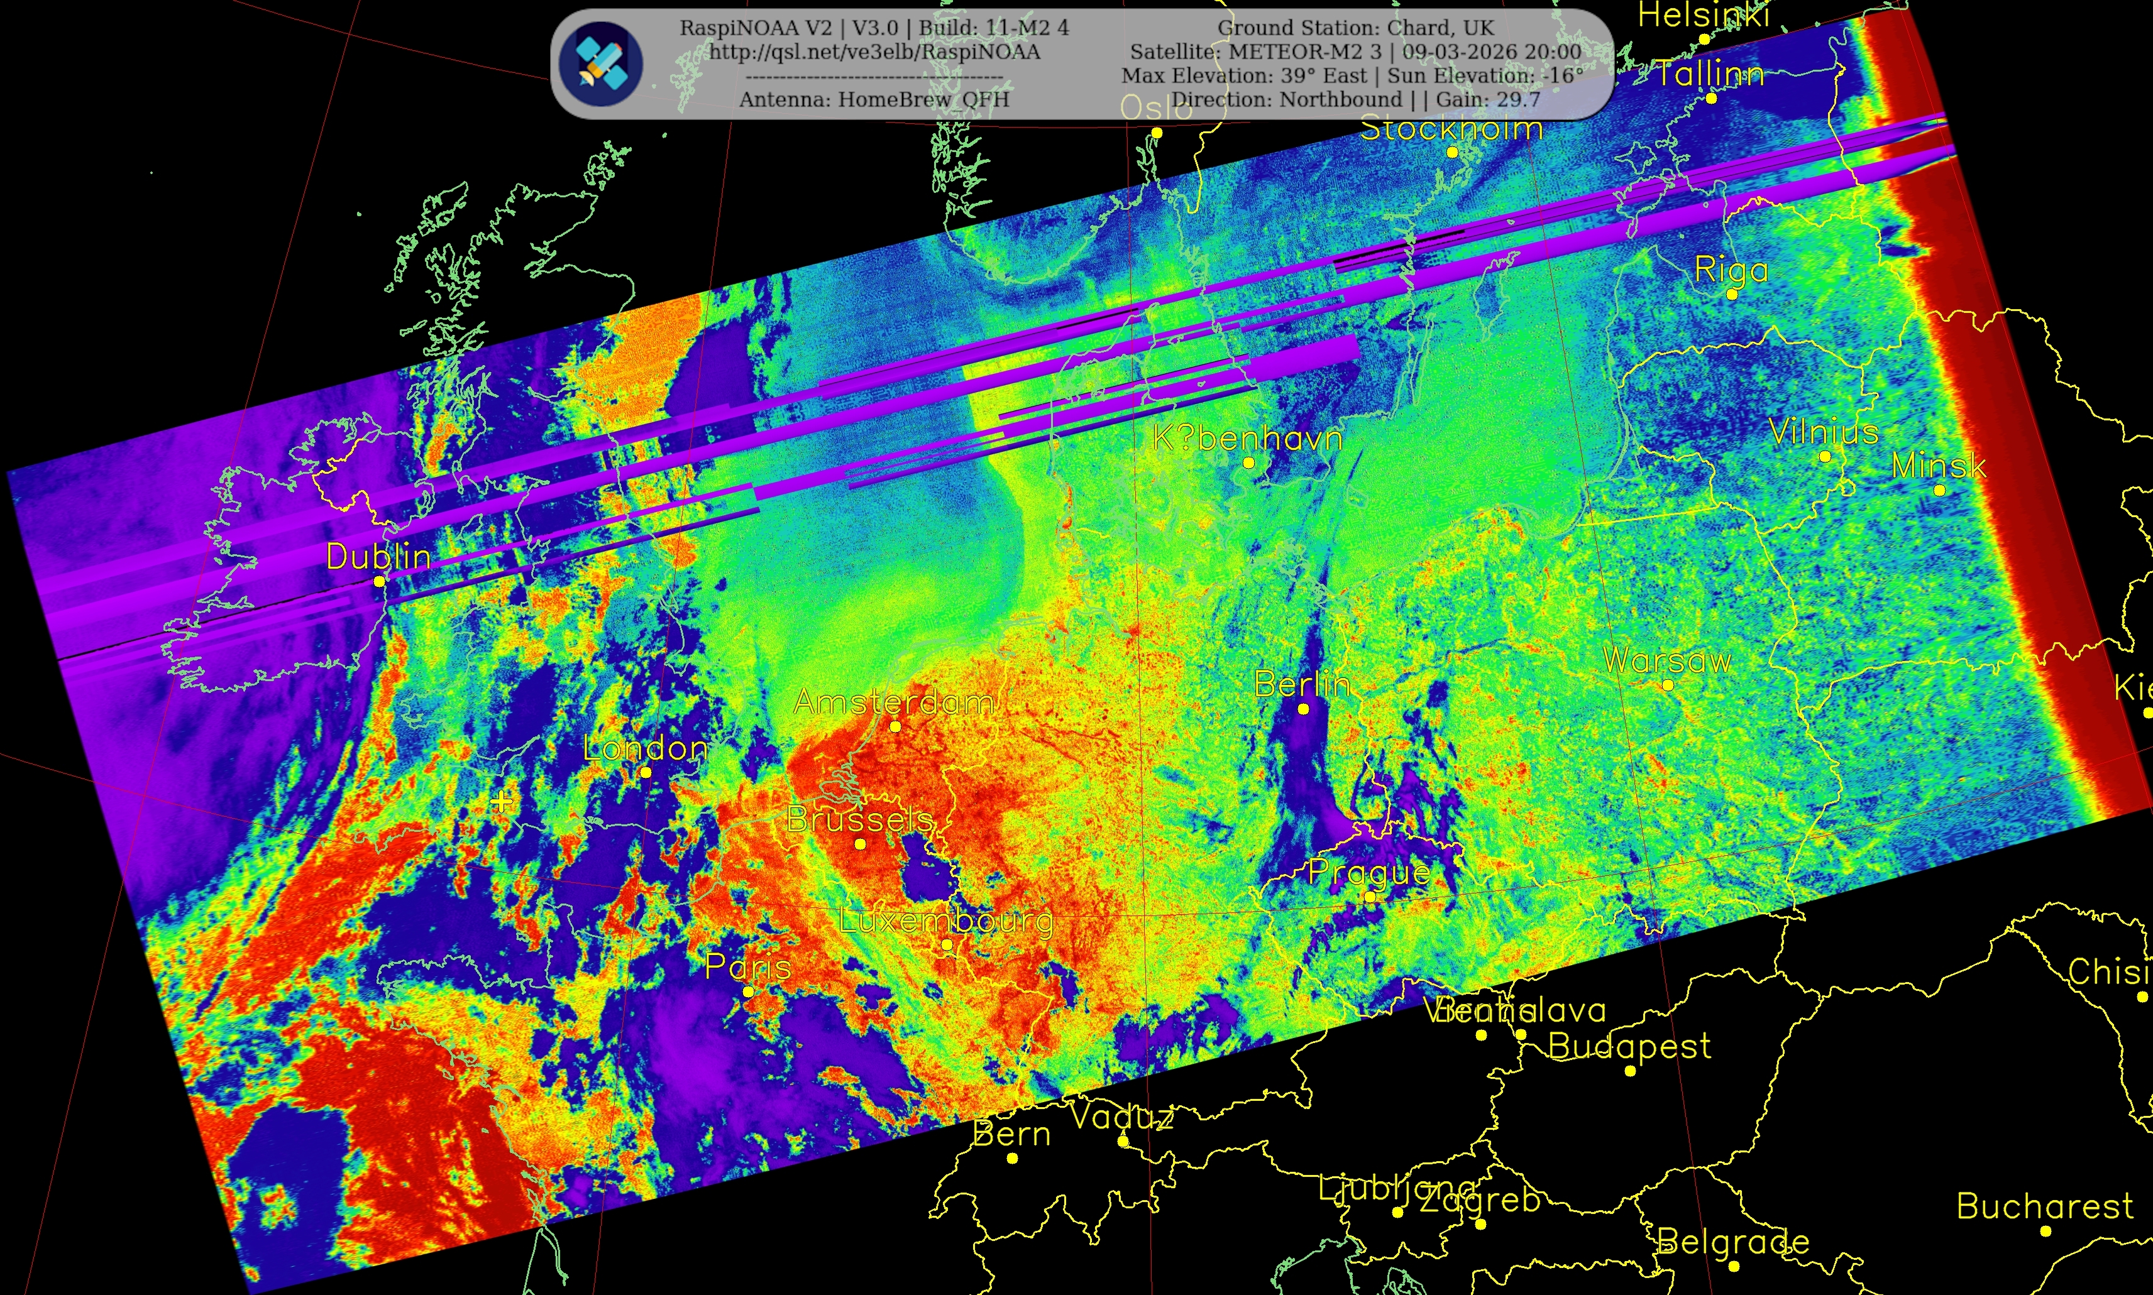Image resolution: width=2153 pixels, height=1295 pixels.
Task: Click the Amsterdam city label
Action: pyautogui.click(x=893, y=702)
